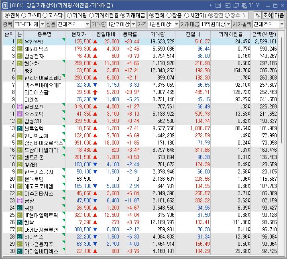
Task: Open help via the question mark icon
Action: point(257,5)
